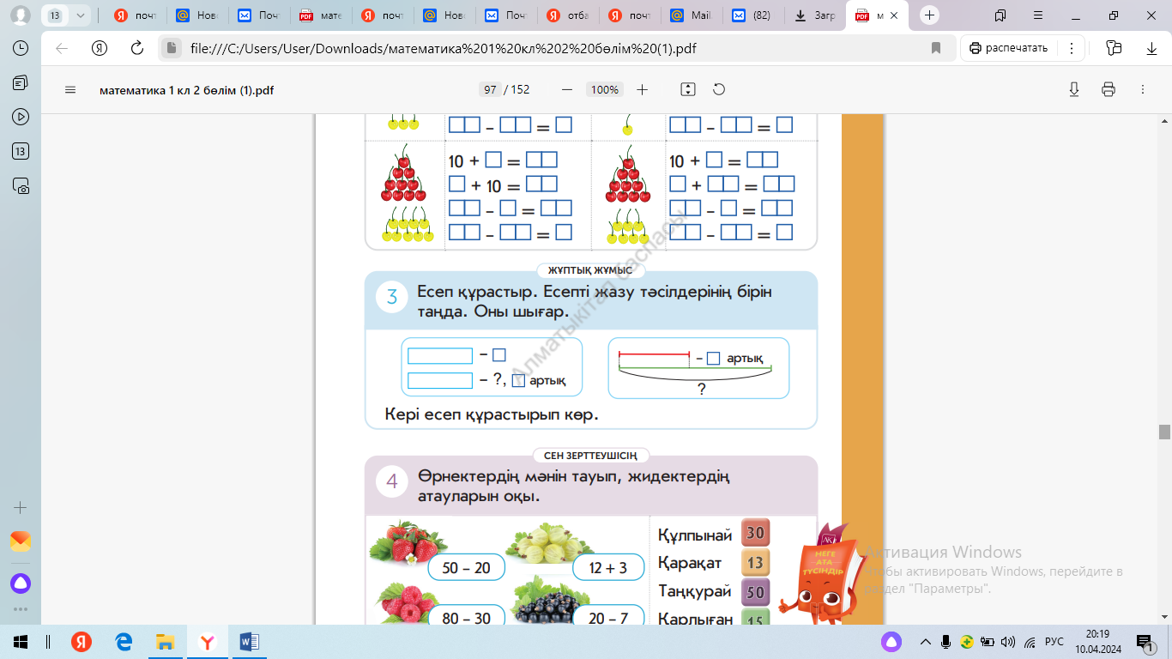Open Yandex home with the Я button
1172x659 pixels.
[100, 48]
